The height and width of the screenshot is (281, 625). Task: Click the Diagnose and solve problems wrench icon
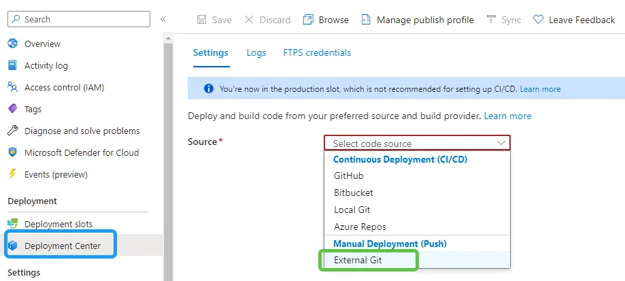[12, 131]
